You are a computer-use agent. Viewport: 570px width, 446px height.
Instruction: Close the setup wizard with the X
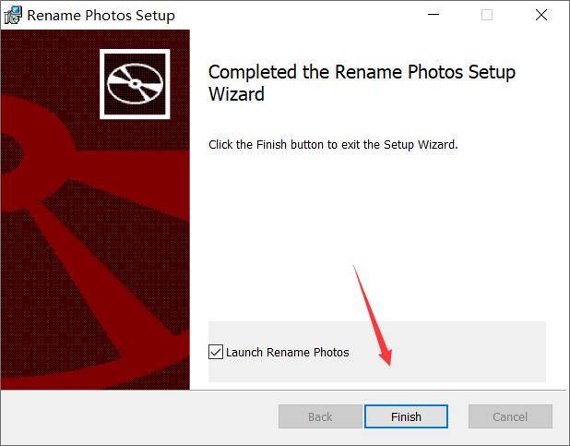(541, 15)
